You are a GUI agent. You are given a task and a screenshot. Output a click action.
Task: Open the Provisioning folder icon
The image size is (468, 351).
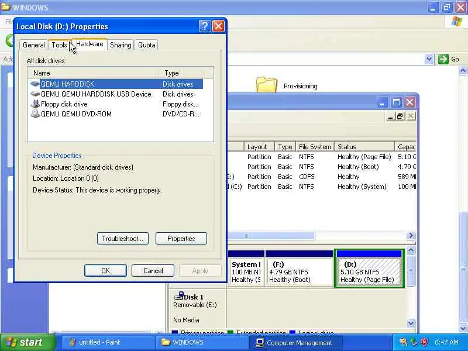click(266, 85)
